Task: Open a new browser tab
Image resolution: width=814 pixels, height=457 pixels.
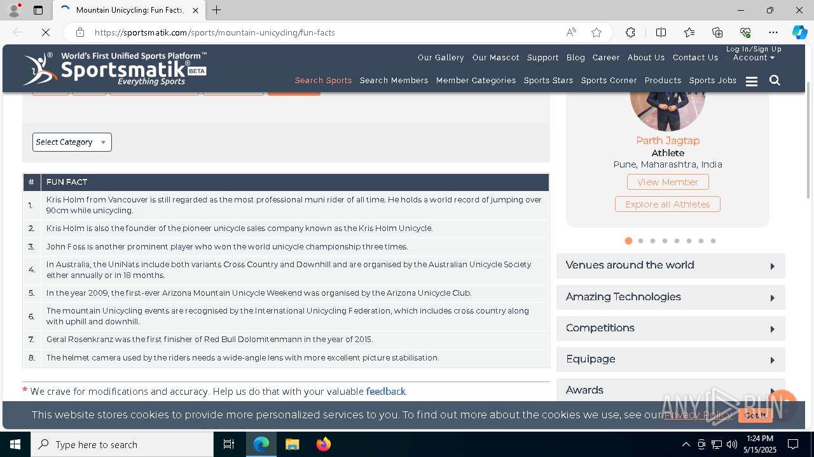Action: [217, 10]
